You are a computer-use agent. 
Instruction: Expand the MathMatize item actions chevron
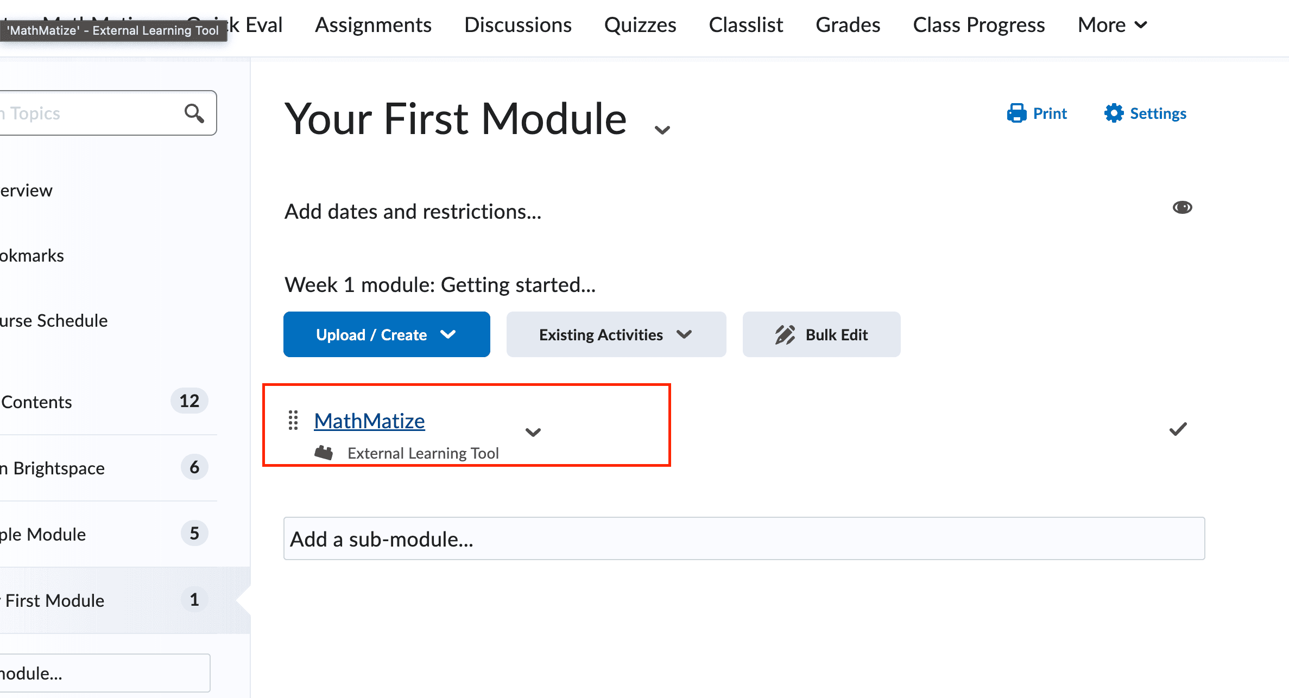coord(533,432)
